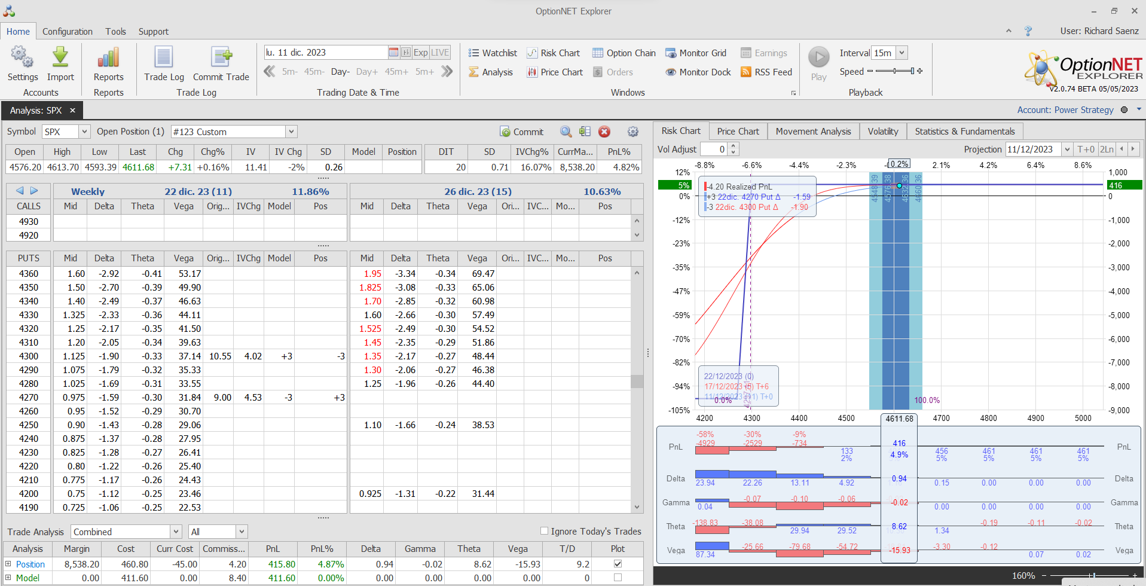
Task: Open the Monitor Grid window
Action: (x=696, y=53)
